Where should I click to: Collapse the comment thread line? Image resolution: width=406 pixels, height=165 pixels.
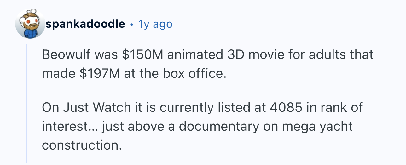tap(27, 103)
